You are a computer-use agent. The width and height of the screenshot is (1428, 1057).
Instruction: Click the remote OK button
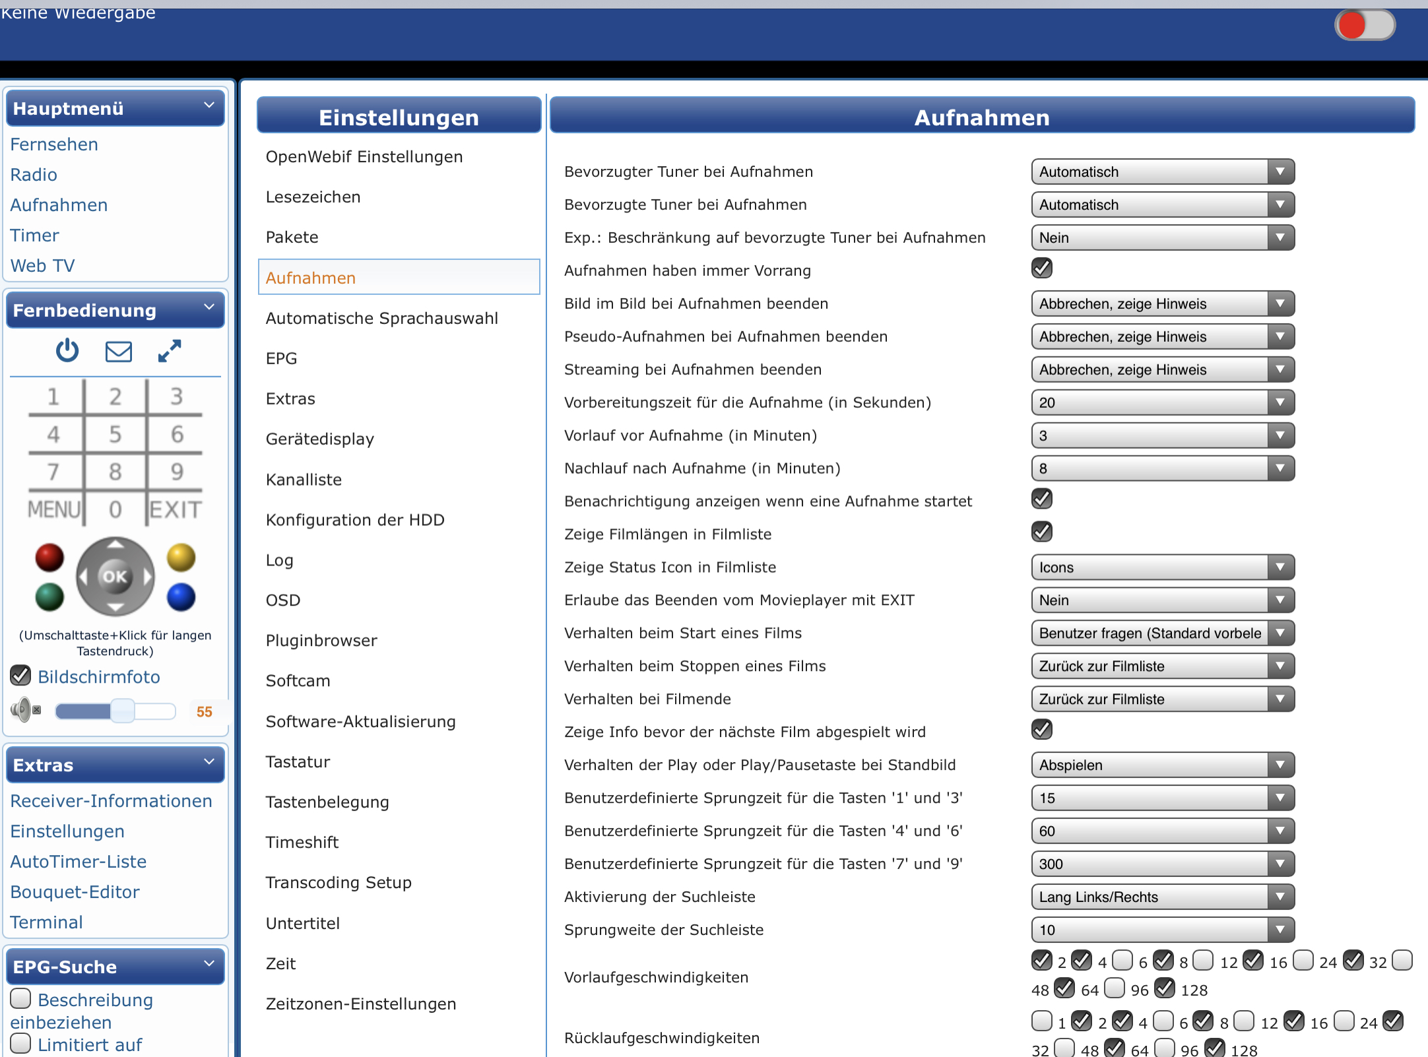point(115,577)
